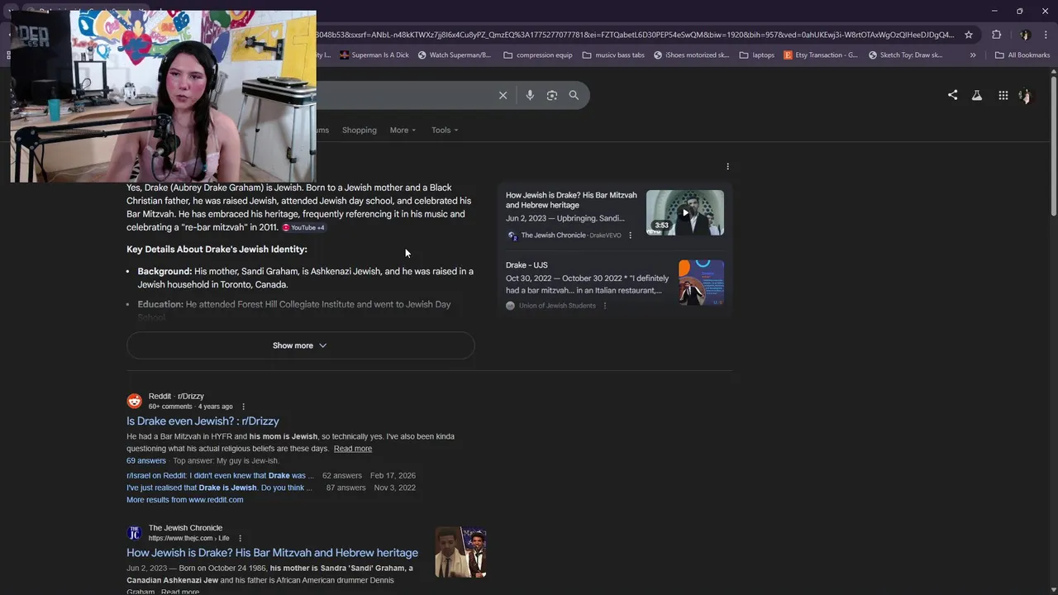Open thejc.com result thumbnail image

click(460, 552)
